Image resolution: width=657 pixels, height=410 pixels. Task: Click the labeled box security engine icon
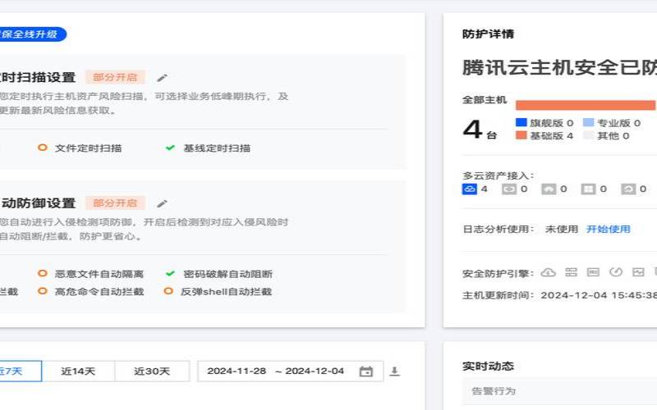(593, 272)
